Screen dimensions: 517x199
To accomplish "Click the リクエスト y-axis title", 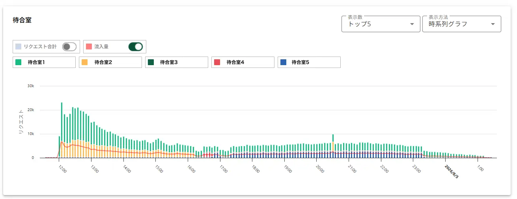I will (x=21, y=122).
